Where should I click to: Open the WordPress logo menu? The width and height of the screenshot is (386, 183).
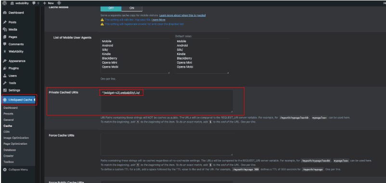5,3
